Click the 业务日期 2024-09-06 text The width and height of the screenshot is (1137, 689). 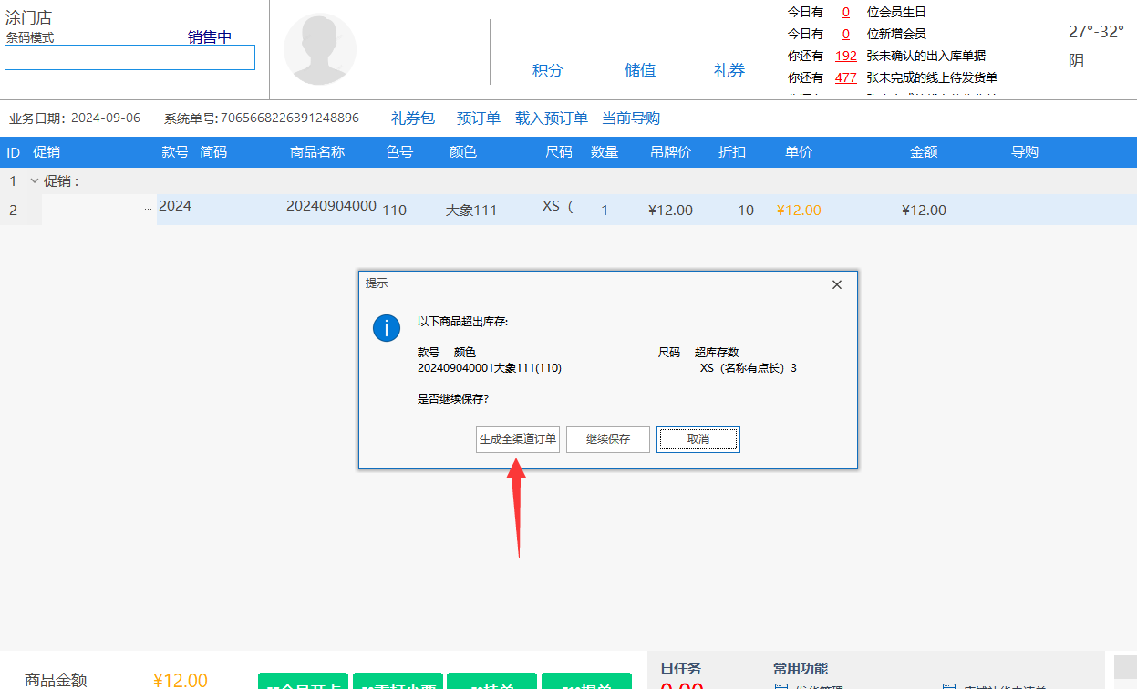tap(75, 118)
